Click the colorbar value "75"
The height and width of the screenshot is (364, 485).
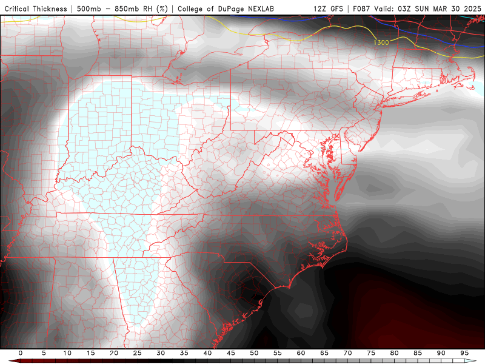coord(371,353)
